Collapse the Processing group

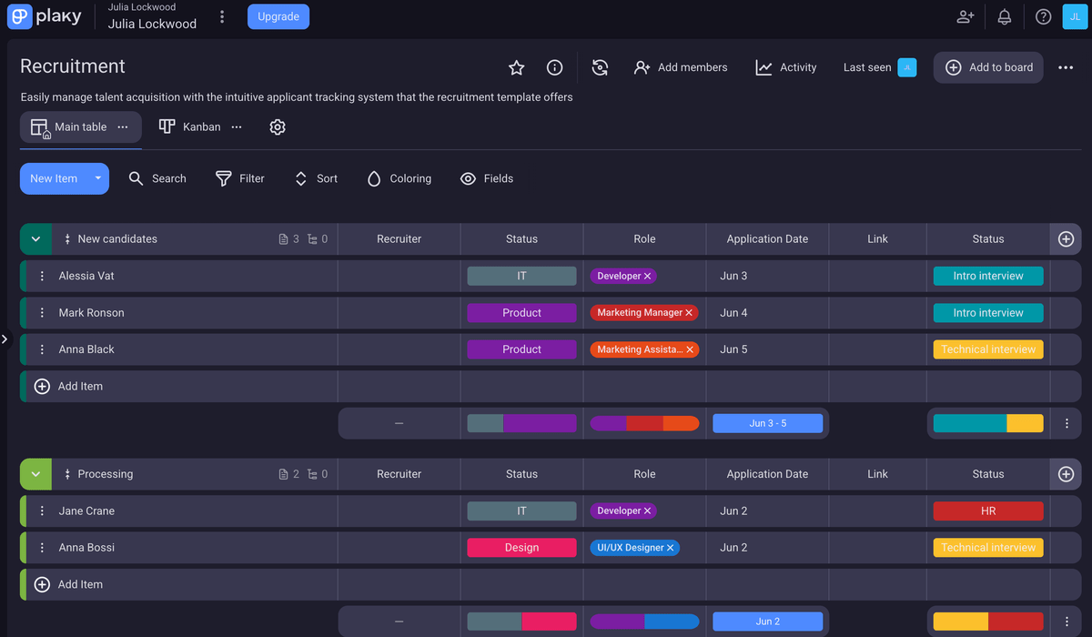point(35,474)
